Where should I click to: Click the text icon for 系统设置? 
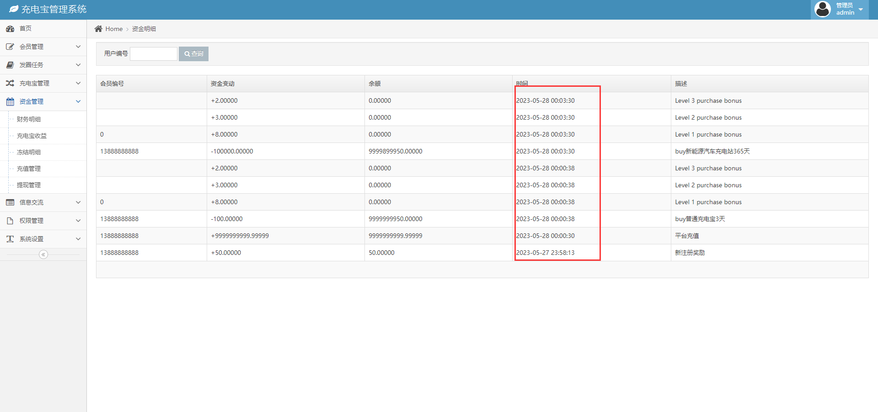10,239
